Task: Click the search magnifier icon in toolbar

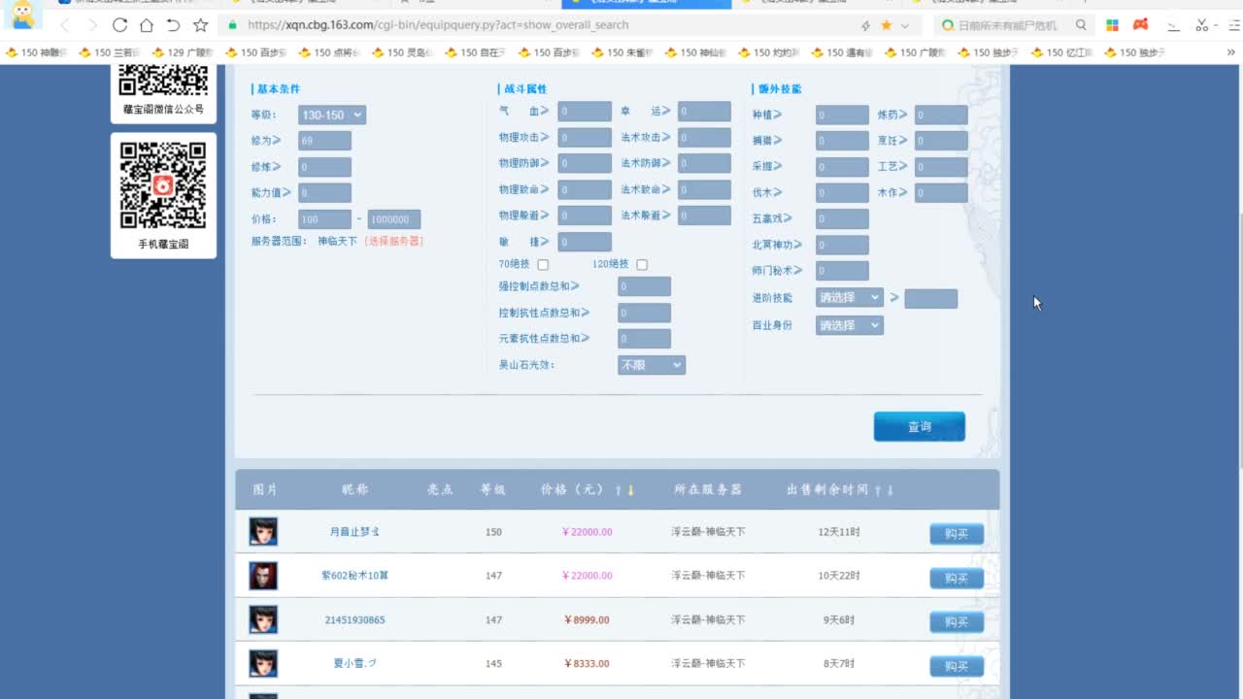Action: pos(1081,25)
